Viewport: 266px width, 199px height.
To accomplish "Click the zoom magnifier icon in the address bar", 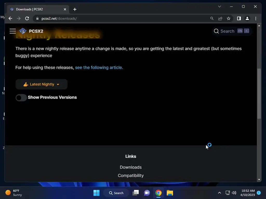I will point(212,18).
